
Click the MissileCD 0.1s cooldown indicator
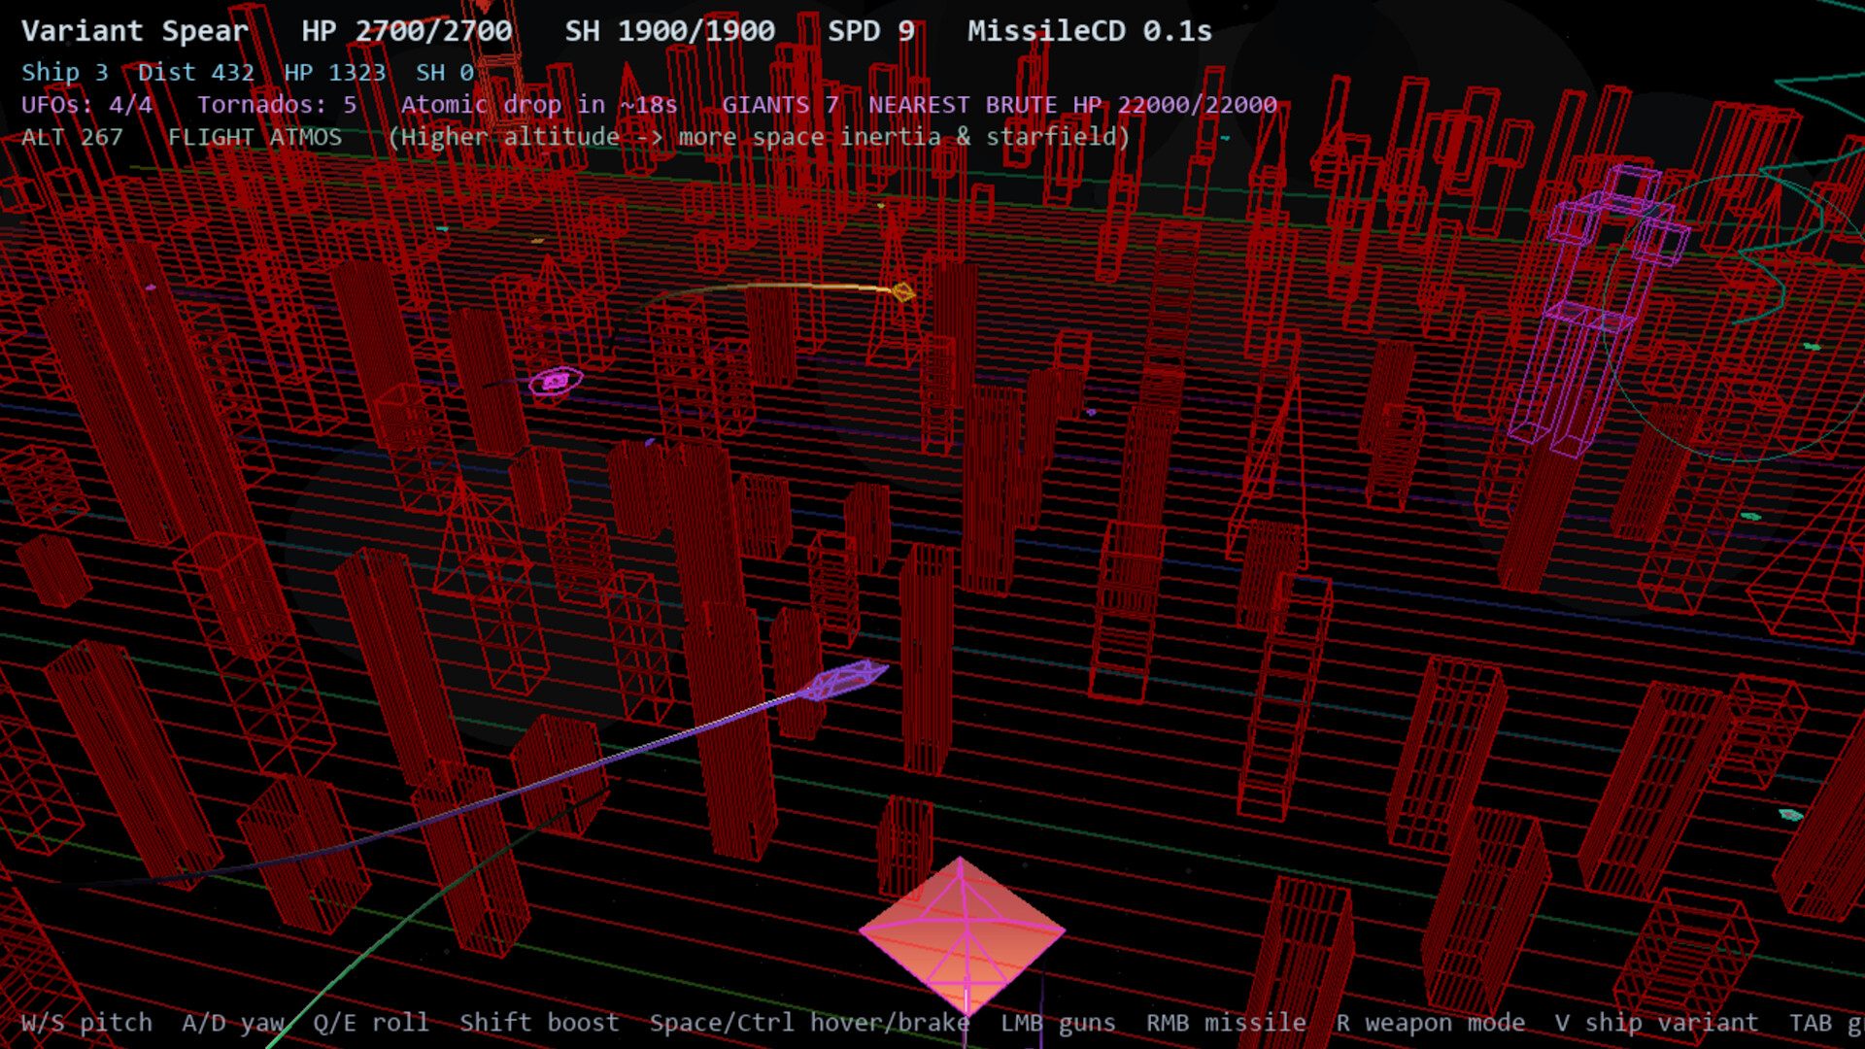(x=1089, y=31)
